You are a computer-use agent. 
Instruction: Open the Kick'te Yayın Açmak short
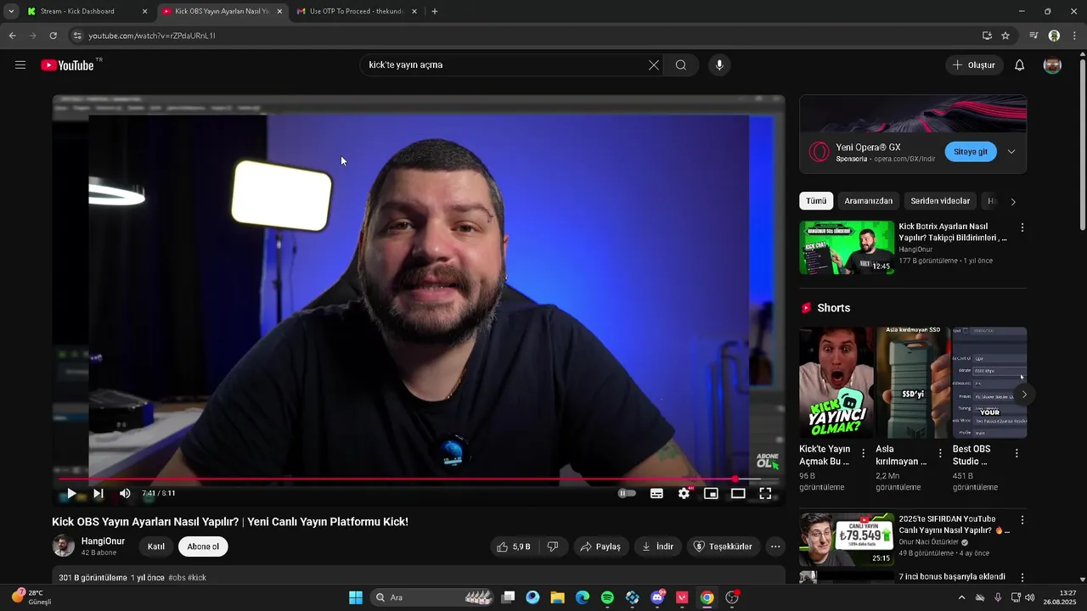(836, 383)
